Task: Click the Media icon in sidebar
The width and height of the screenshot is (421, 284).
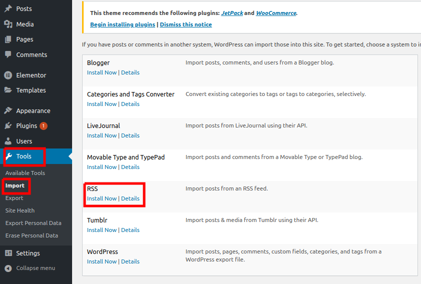Action: [x=8, y=24]
